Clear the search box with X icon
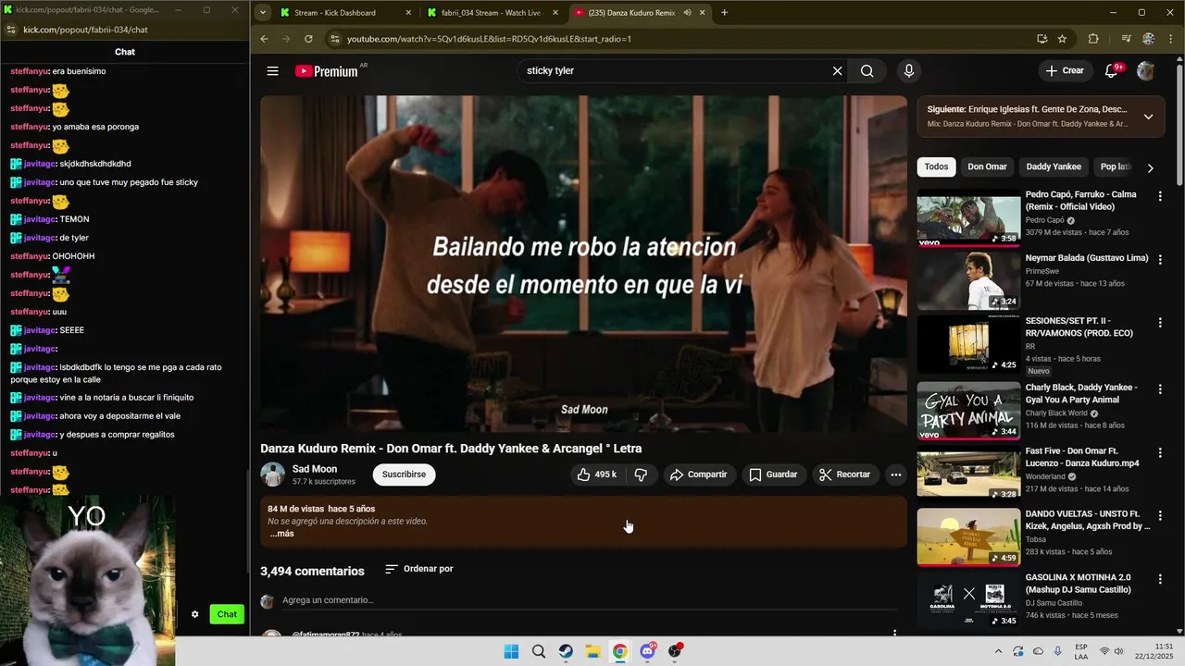The image size is (1185, 666). coord(837,71)
